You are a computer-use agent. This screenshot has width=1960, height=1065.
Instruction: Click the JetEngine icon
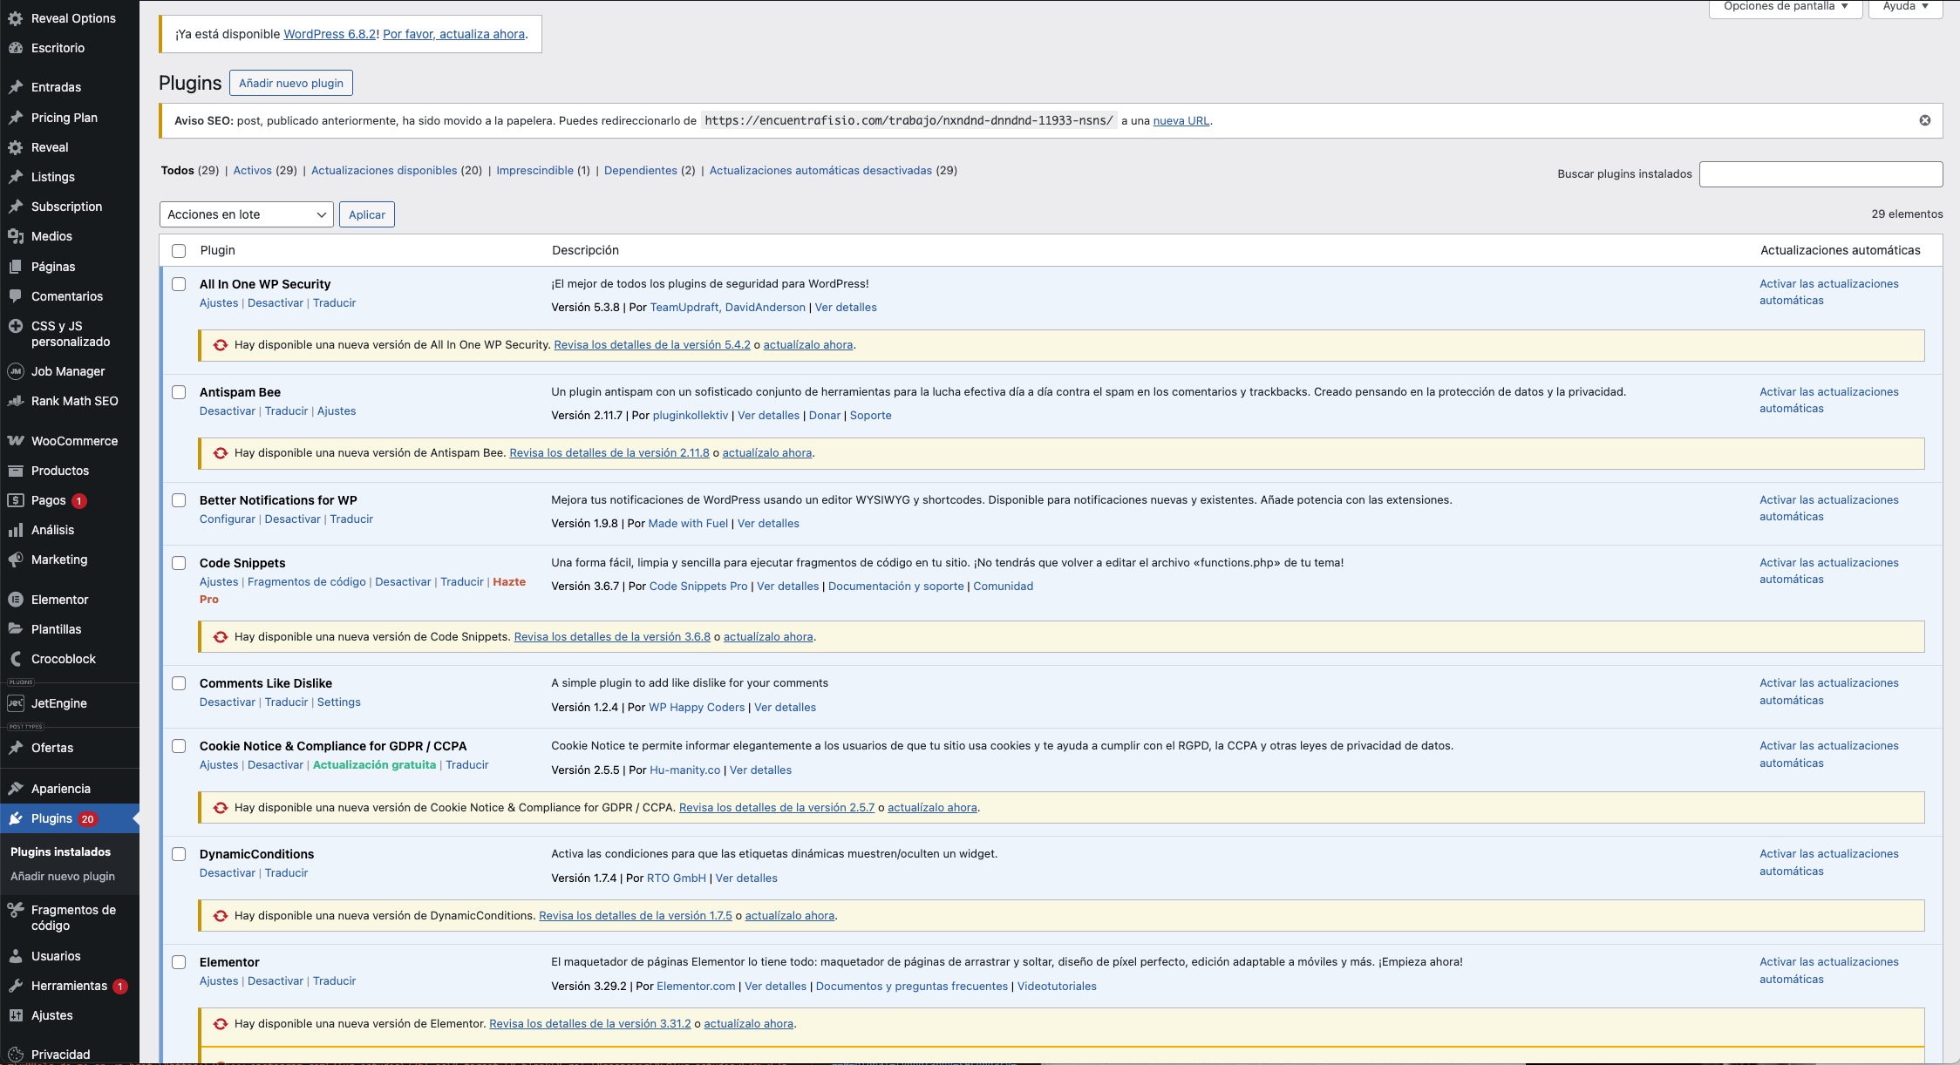coord(15,703)
